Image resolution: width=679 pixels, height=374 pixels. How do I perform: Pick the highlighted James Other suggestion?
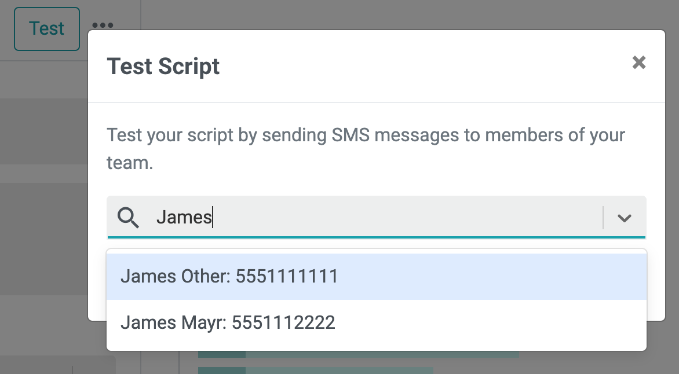pos(377,276)
